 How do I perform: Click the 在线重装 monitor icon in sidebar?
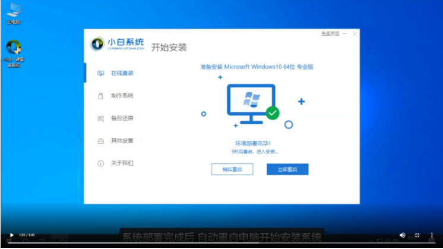tap(100, 73)
